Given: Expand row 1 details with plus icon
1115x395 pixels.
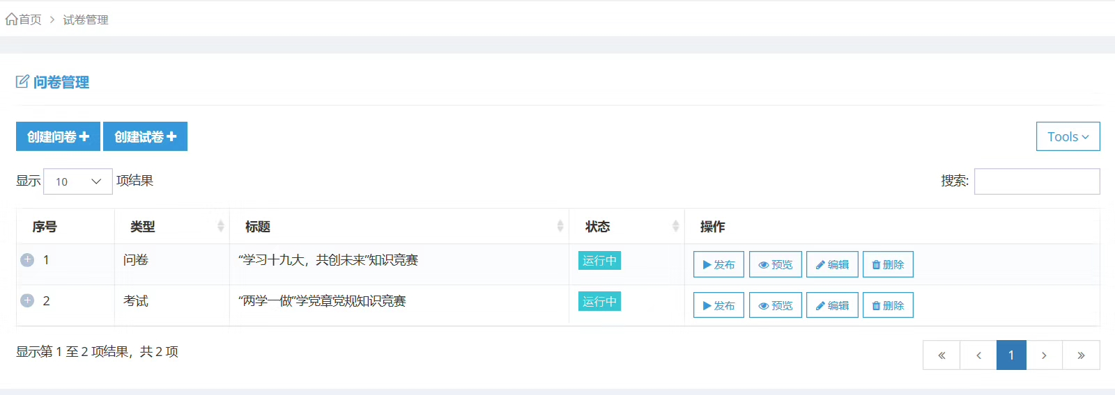Looking at the screenshot, I should (x=27, y=260).
